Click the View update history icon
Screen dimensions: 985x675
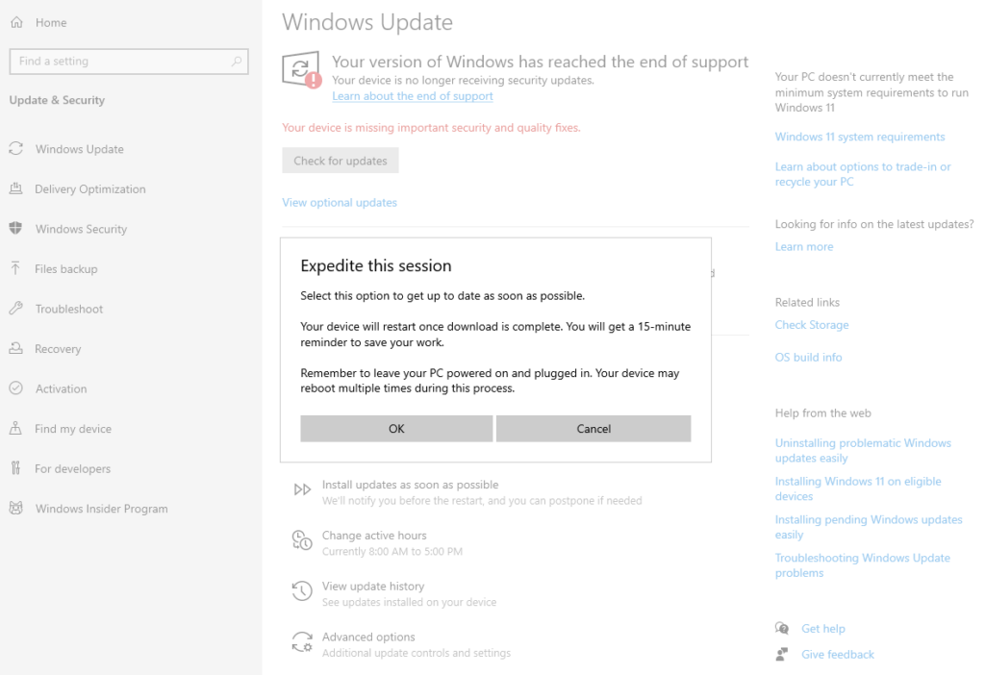302,590
